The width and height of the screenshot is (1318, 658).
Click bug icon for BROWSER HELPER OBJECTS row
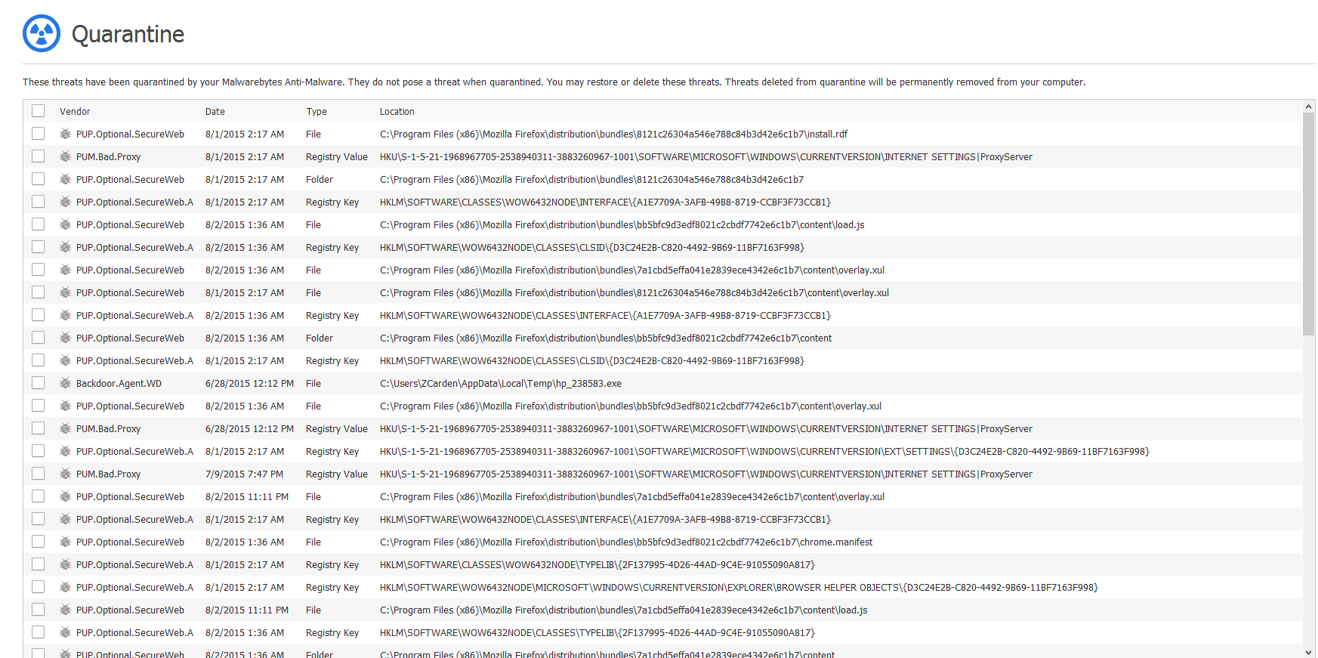click(x=66, y=587)
